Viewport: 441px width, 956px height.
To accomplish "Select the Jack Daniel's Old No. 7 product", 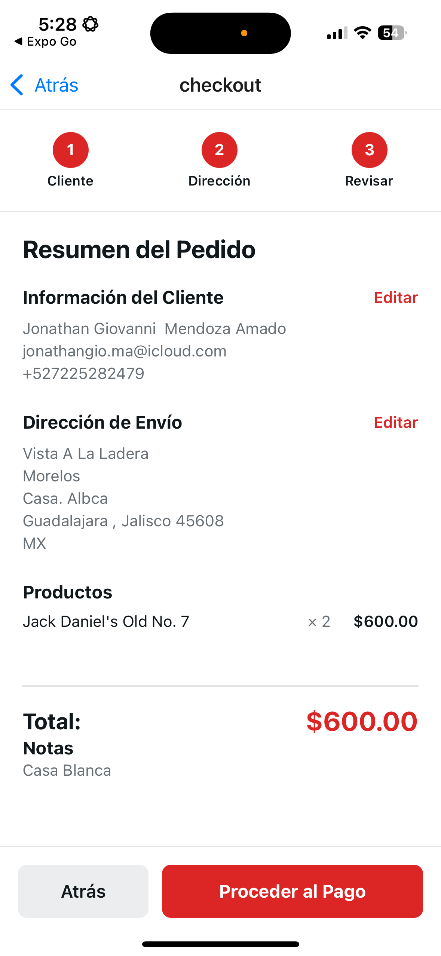I will click(x=106, y=622).
